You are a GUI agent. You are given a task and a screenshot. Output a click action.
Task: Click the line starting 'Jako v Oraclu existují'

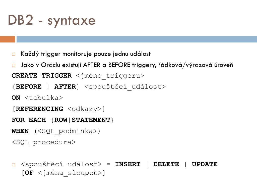coord(127,65)
